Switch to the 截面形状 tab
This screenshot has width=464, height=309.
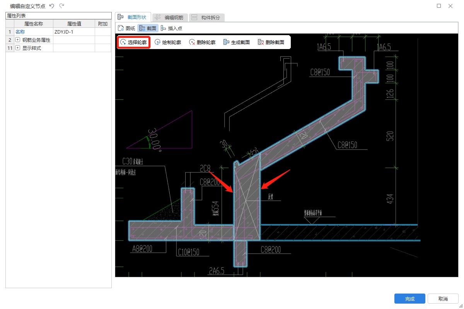click(133, 17)
